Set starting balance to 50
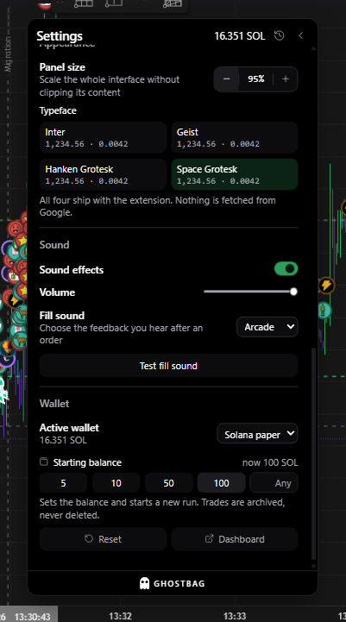Screen dimensions: 346x622 click(x=168, y=483)
